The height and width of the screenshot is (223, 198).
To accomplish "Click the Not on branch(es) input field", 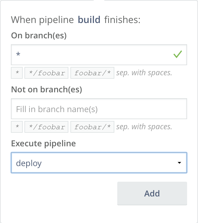I will 99,109.
